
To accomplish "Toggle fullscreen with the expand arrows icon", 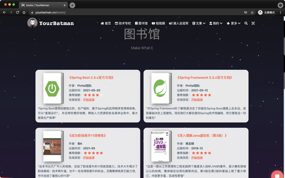I will tap(253, 23).
